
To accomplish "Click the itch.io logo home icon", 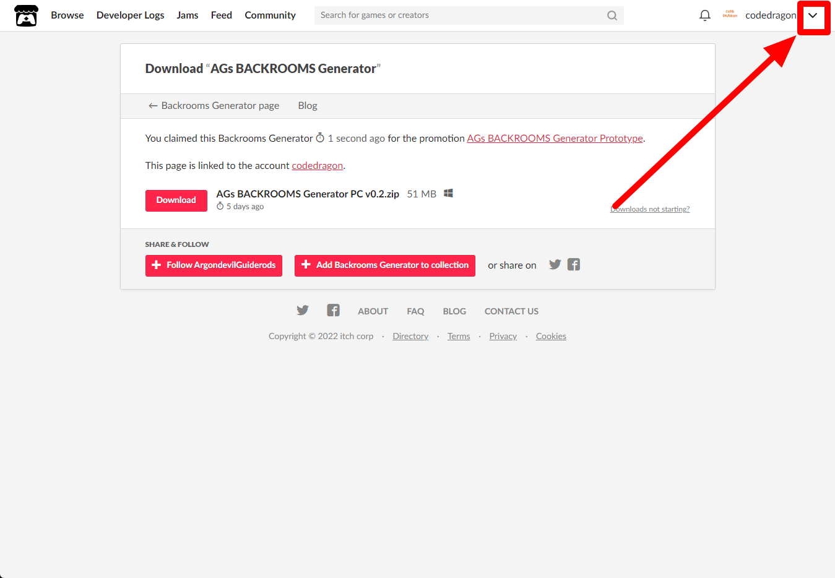I will click(26, 15).
